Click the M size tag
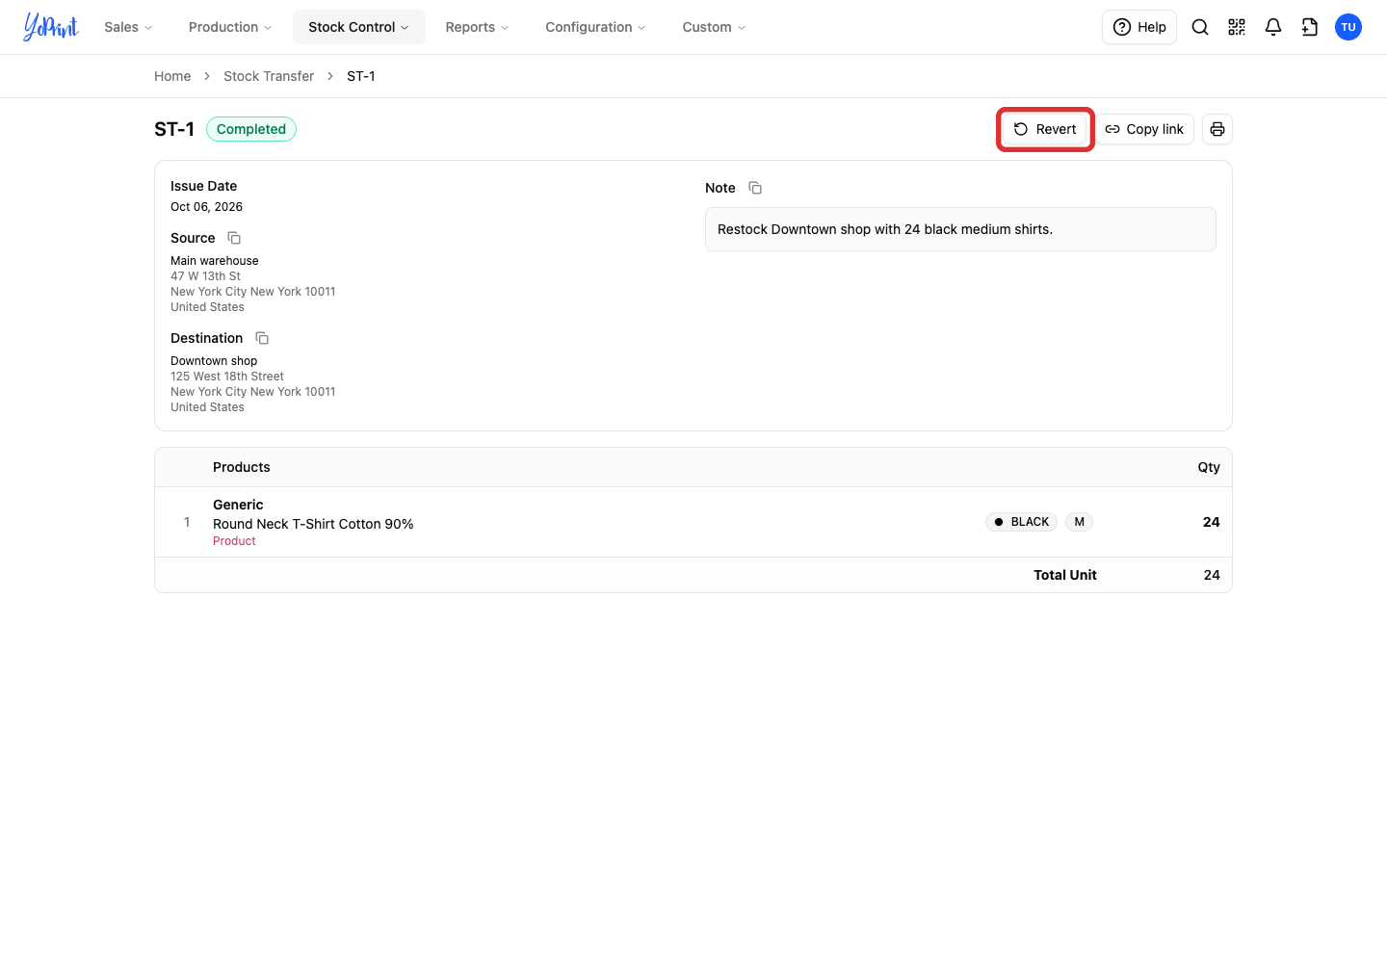1387x963 pixels. coord(1079,522)
